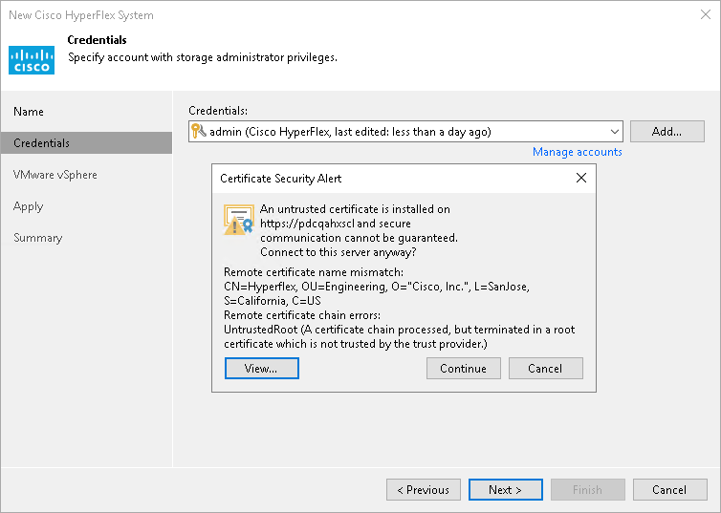721x513 pixels.
Task: Open the Manage accounts link
Action: point(577,152)
